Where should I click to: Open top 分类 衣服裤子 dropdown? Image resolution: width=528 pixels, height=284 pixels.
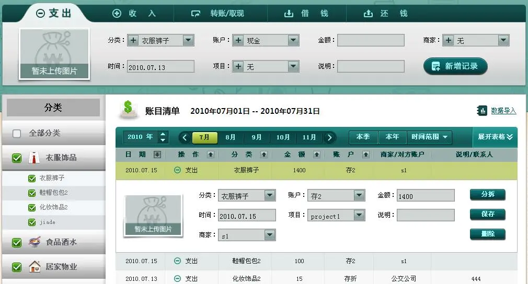[188, 40]
